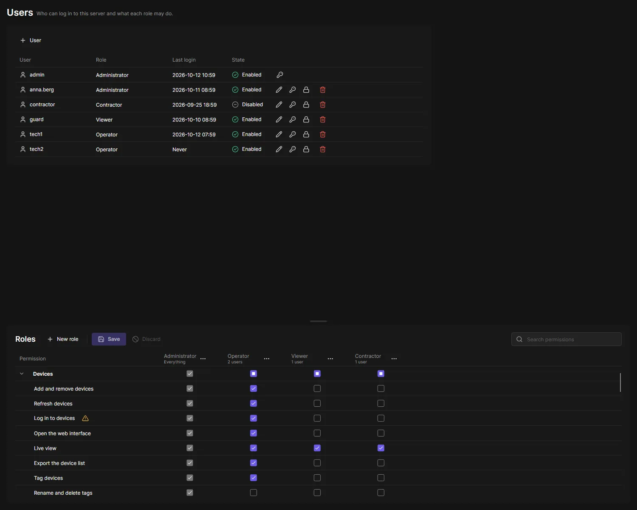Enable Operator's Rename and delete tags permission
The image size is (637, 510).
pos(254,493)
